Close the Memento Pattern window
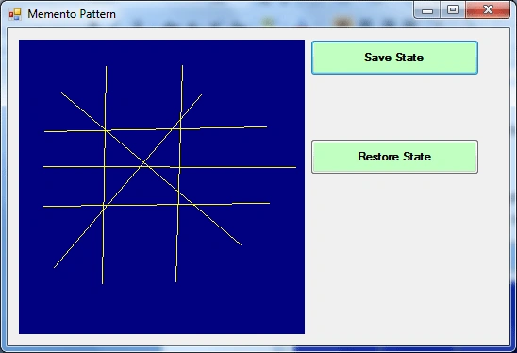This screenshot has height=353, width=517. tap(488, 10)
